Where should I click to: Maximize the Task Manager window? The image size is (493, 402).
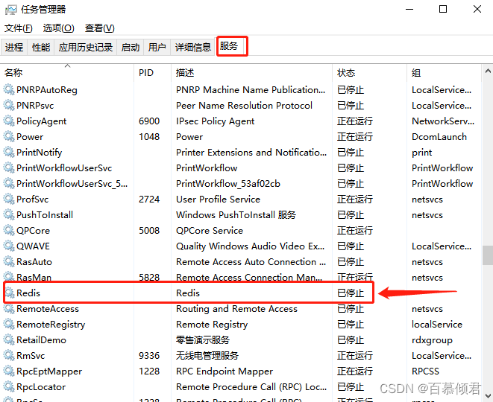tap(443, 9)
